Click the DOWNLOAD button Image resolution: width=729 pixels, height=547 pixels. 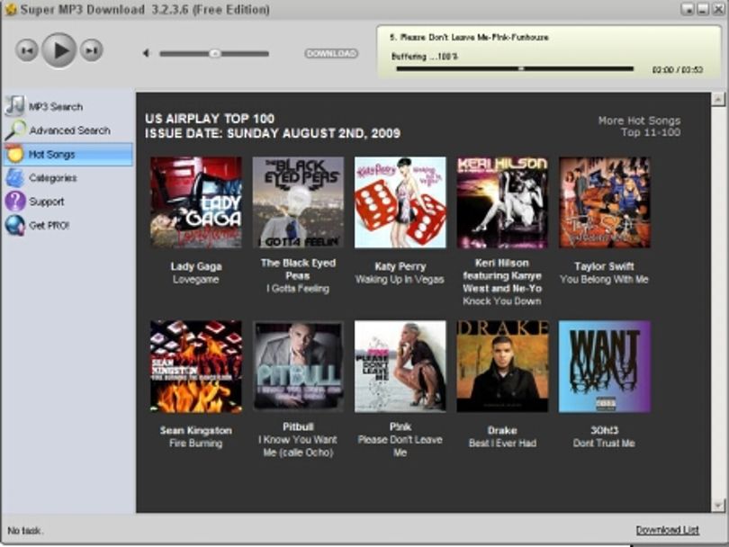(x=331, y=53)
